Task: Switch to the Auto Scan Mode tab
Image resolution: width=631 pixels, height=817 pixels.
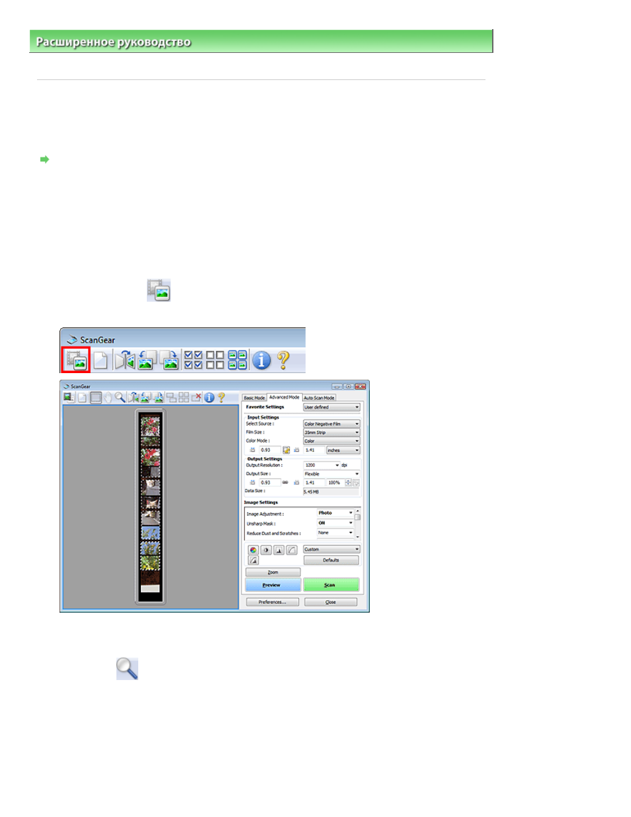Action: point(319,398)
